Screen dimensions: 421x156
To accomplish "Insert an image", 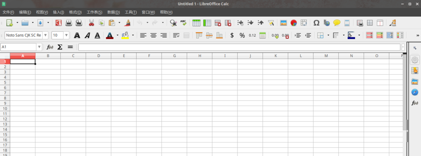I will click(283, 23).
